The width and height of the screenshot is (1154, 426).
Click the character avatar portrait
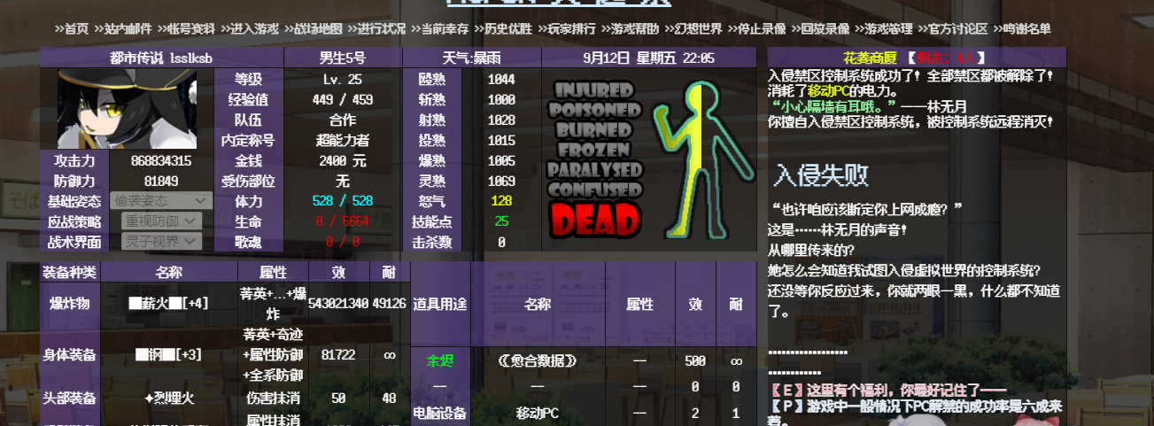coord(128,109)
